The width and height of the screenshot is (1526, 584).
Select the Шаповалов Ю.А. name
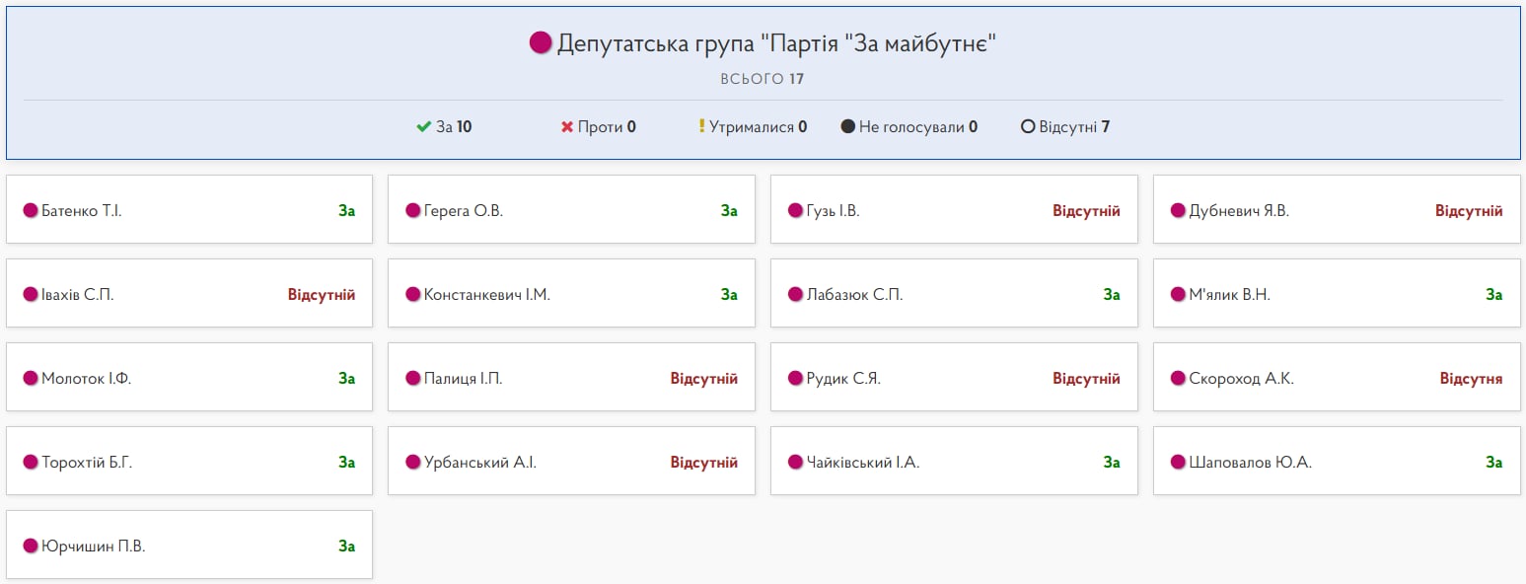(x=1250, y=463)
